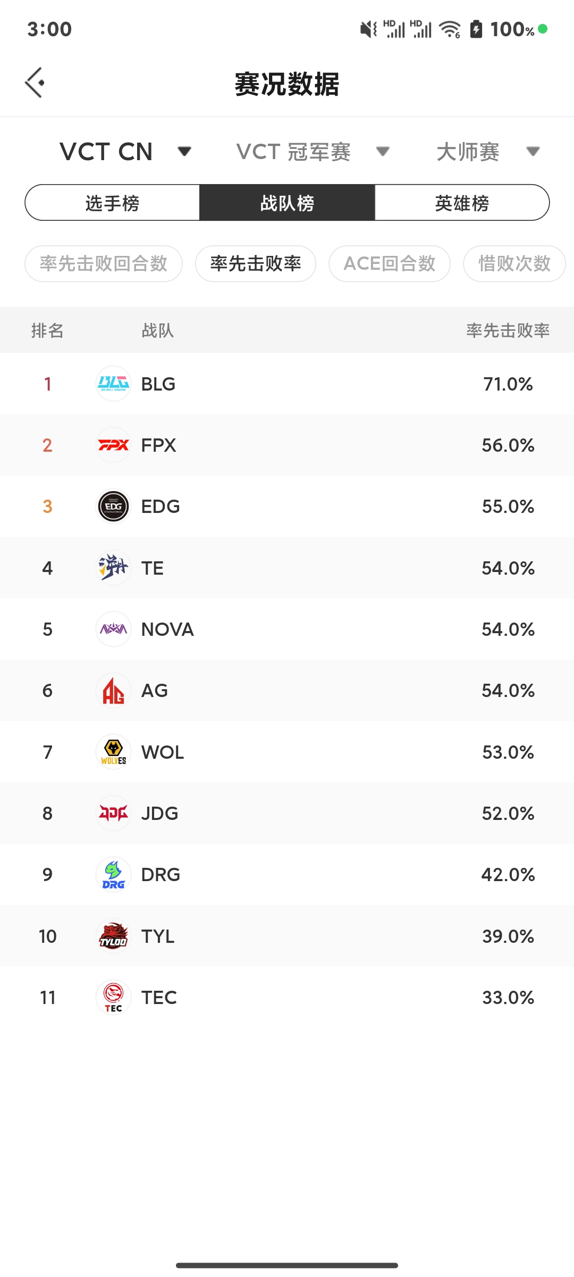Tap the Wolves team logo
Viewport: 574px width, 1277px height.
coord(113,752)
